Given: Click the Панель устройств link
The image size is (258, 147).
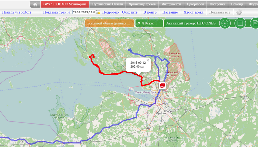Looking at the screenshot, I should pyautogui.click(x=17, y=12).
